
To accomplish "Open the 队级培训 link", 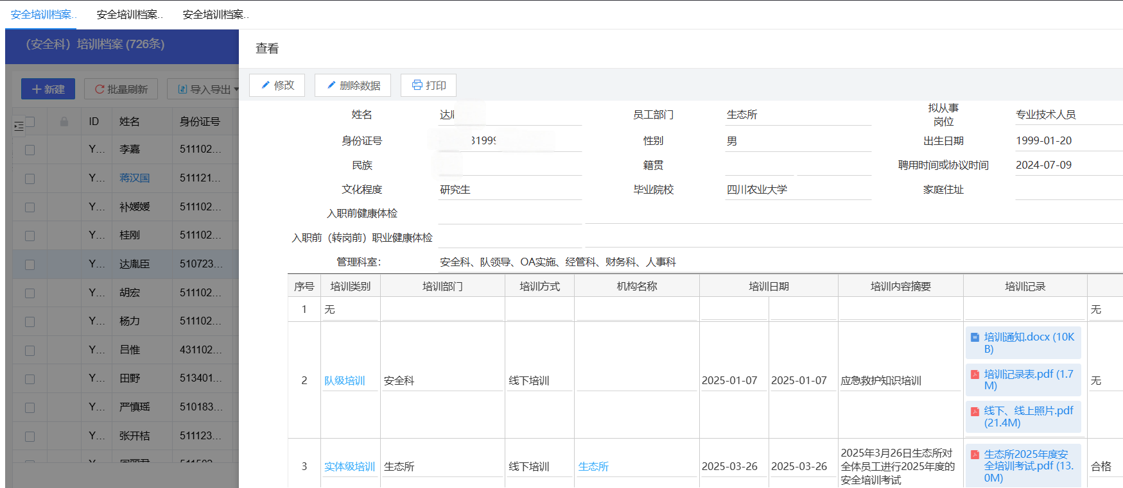I will (x=345, y=381).
